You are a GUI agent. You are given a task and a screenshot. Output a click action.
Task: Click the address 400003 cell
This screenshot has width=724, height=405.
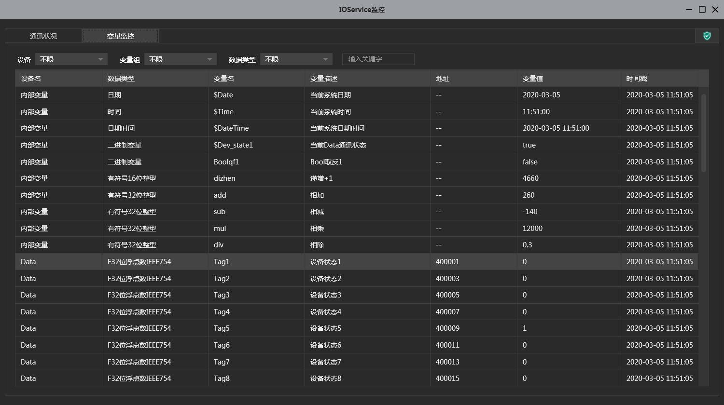pyautogui.click(x=473, y=279)
